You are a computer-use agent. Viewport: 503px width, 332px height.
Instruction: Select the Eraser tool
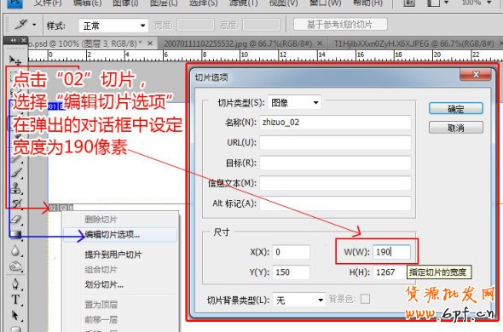[x=16, y=219]
